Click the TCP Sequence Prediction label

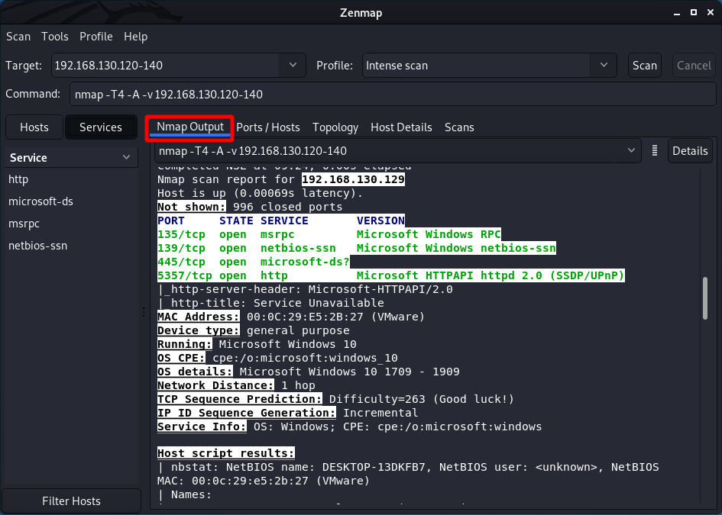click(240, 399)
